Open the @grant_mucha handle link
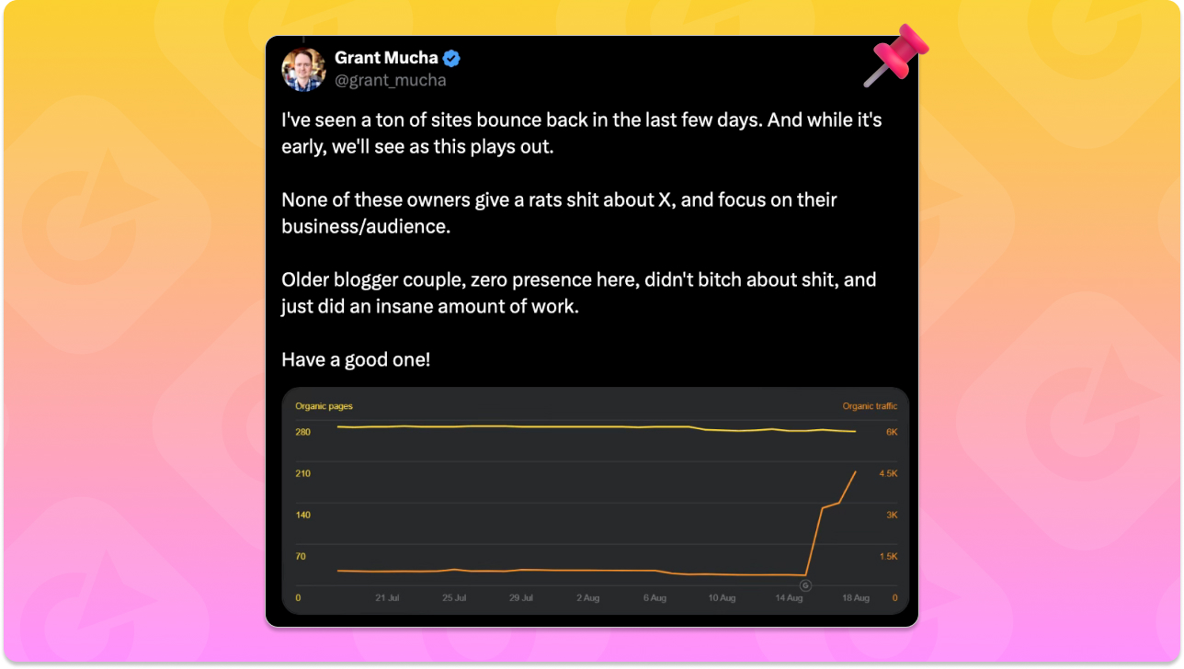The width and height of the screenshot is (1184, 669). [x=391, y=80]
